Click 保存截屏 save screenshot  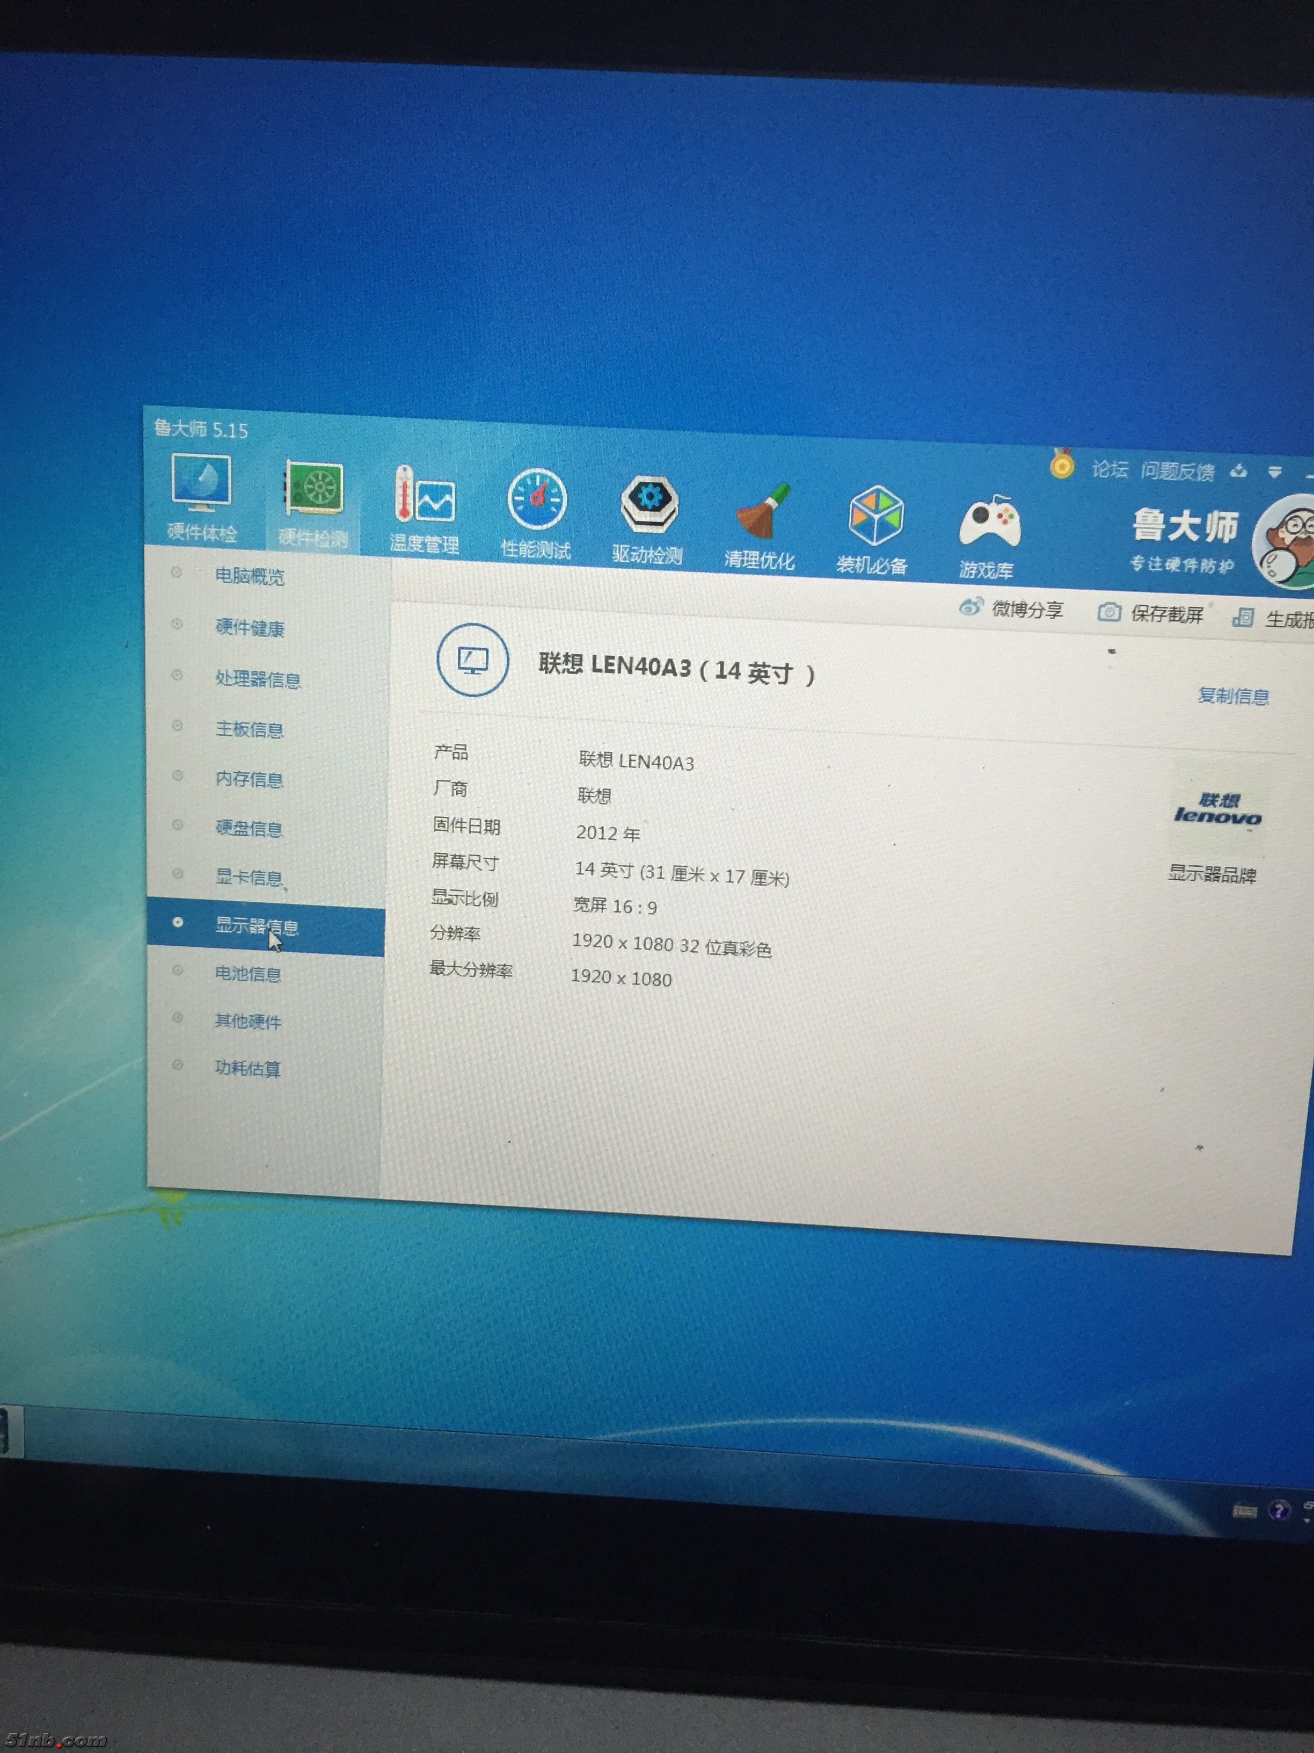[x=1151, y=613]
